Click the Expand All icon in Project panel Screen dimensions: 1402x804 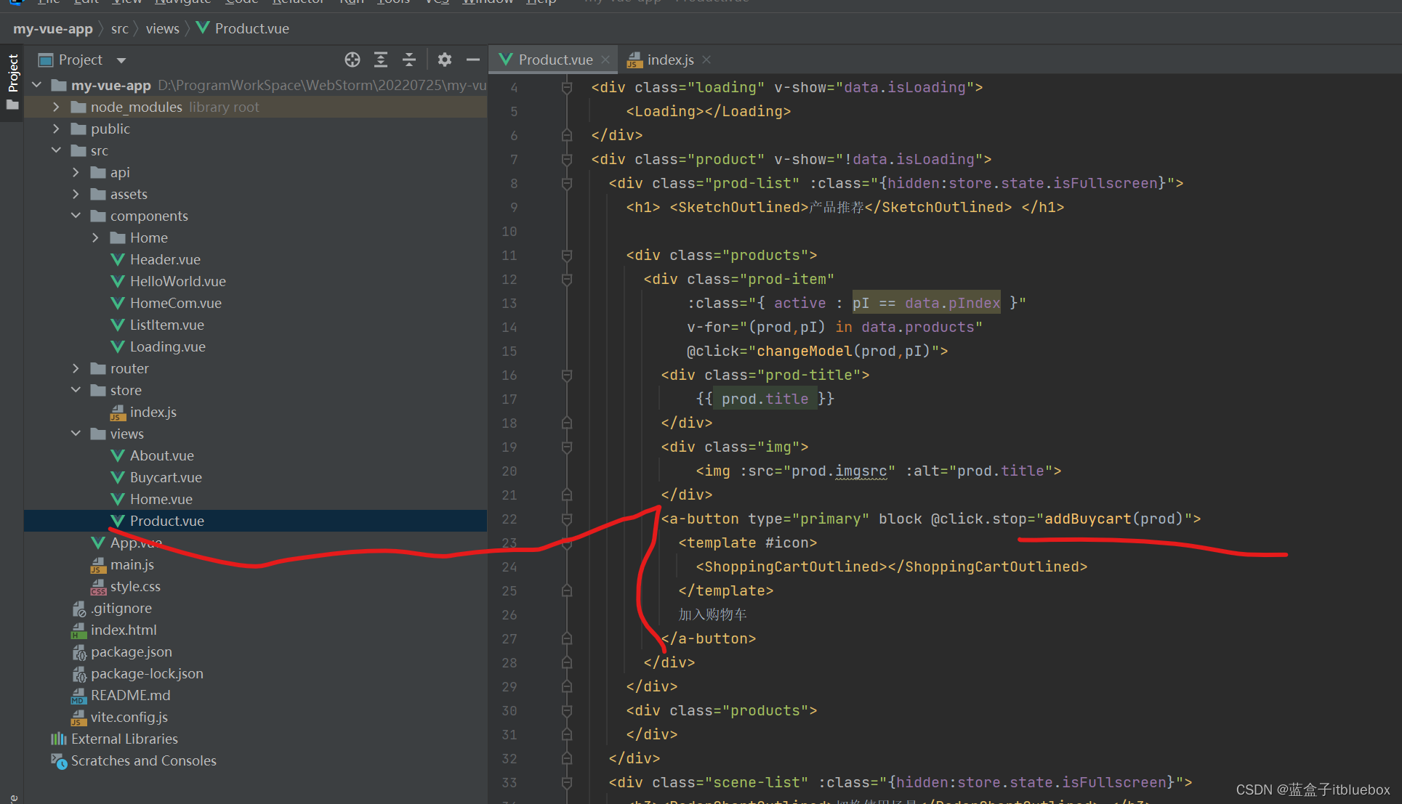point(381,60)
